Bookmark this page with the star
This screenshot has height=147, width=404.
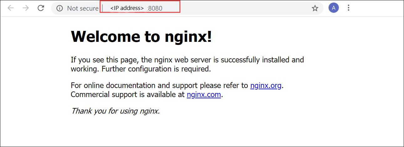point(315,8)
